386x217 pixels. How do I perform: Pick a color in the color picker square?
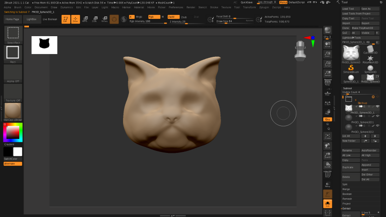tap(13, 131)
